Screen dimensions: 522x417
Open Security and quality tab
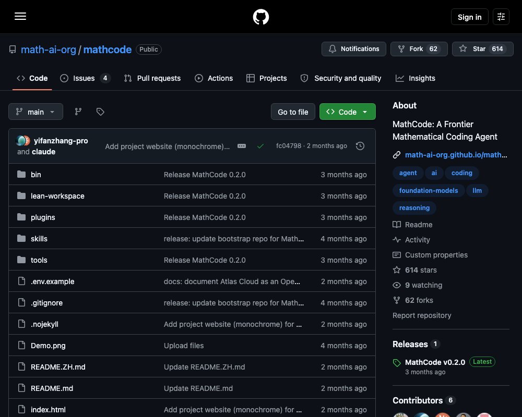(340, 78)
